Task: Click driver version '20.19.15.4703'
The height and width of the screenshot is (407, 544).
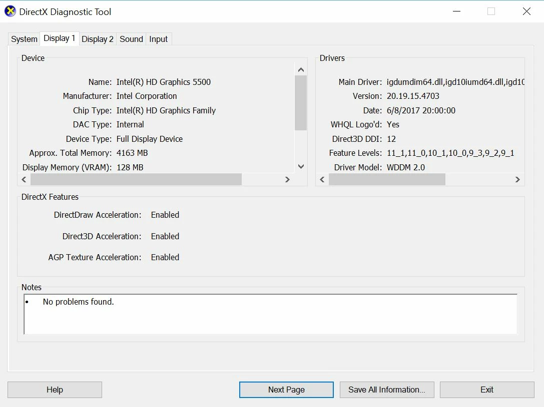Action: (x=413, y=96)
